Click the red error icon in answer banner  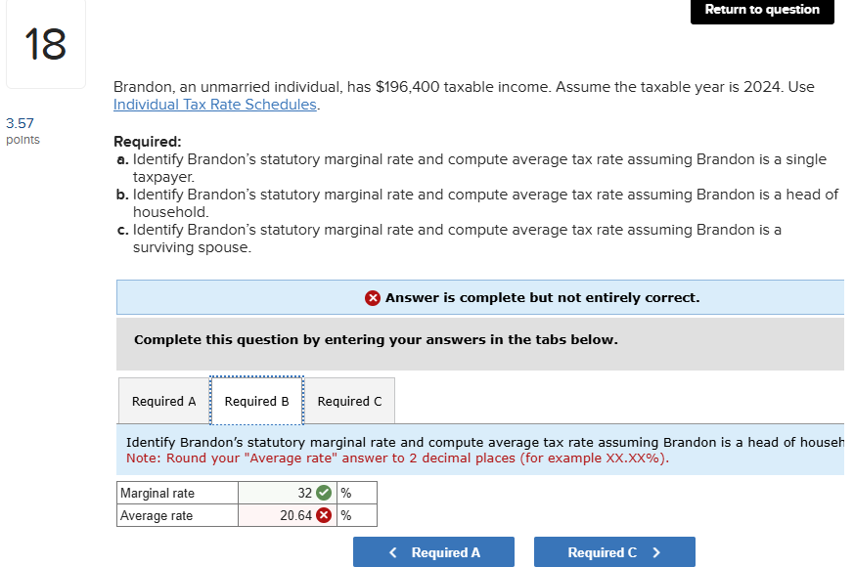coord(373,297)
